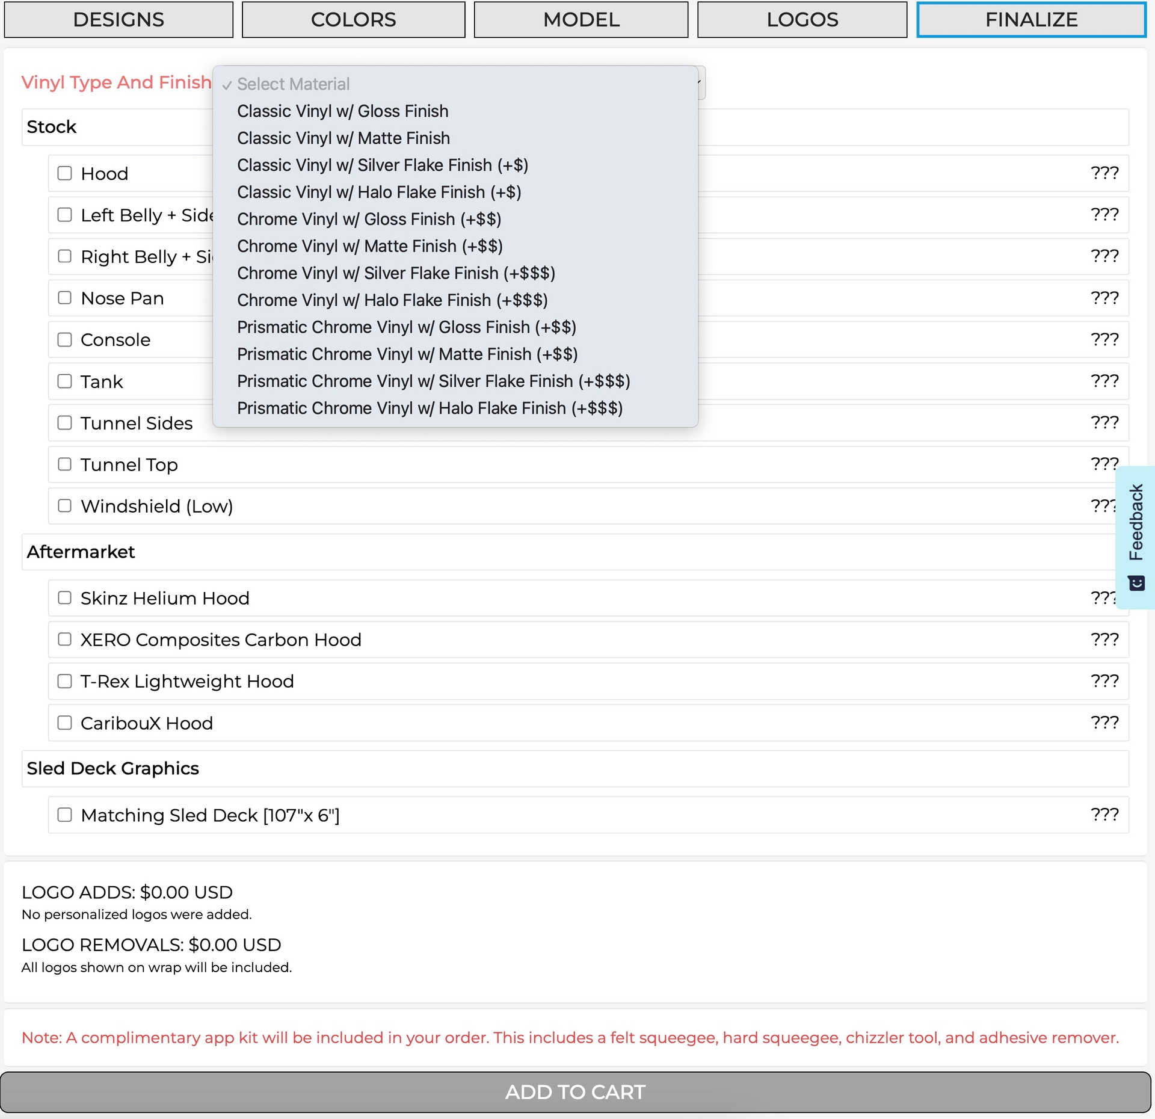Tick the Windshield (Low) option
The width and height of the screenshot is (1155, 1119).
coord(64,505)
